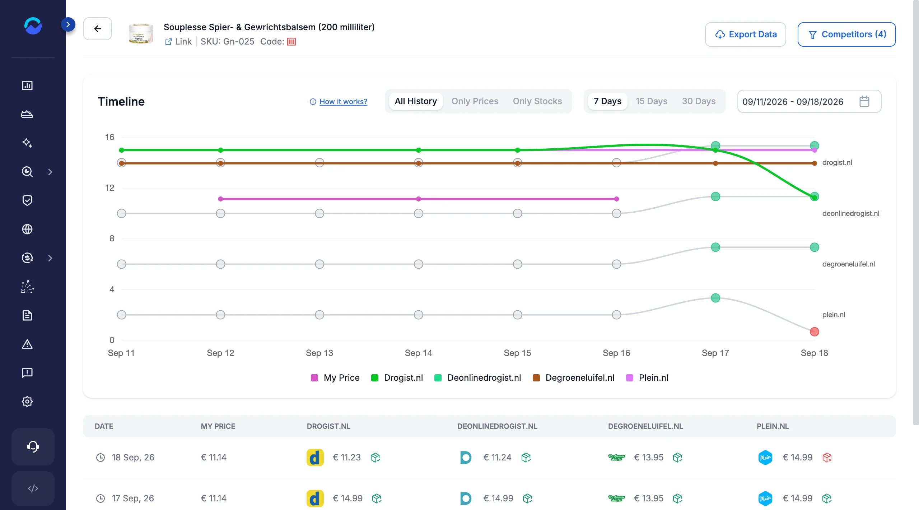
Task: Expand the dynamic pricing submenu chevron
Action: (x=50, y=258)
